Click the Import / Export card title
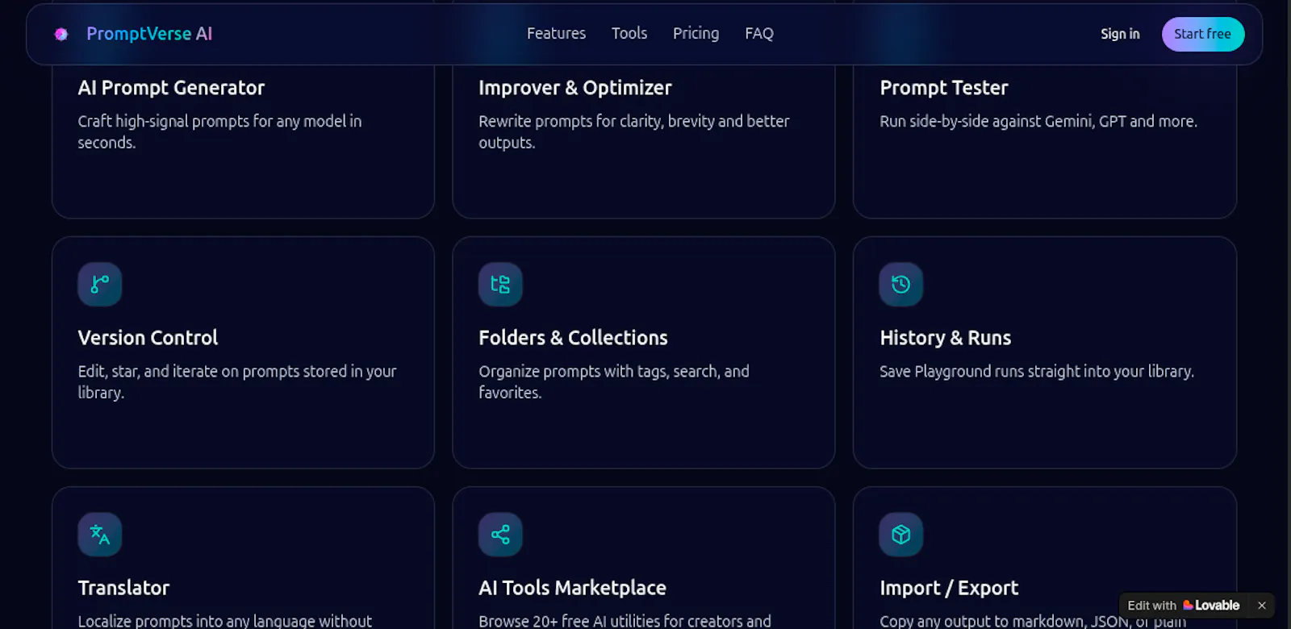Viewport: 1291px width, 629px height. point(949,588)
